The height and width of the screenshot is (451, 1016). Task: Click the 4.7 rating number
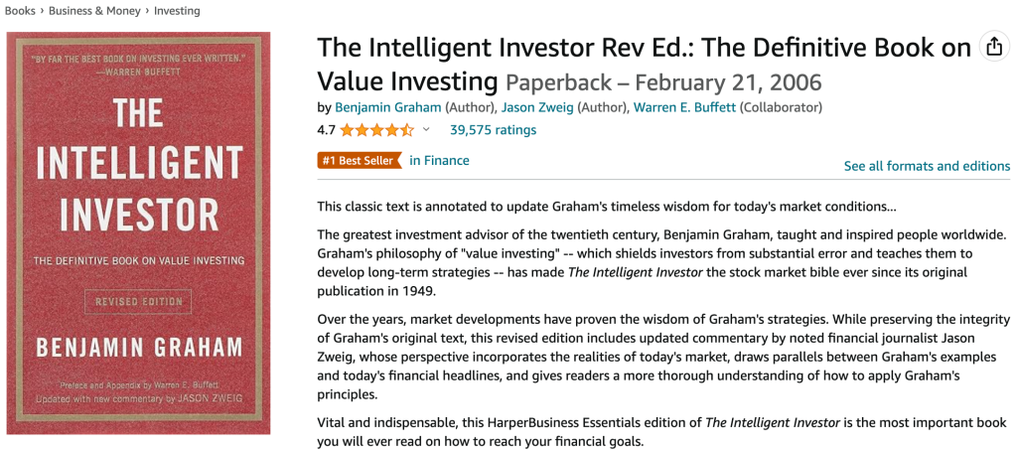tap(326, 130)
